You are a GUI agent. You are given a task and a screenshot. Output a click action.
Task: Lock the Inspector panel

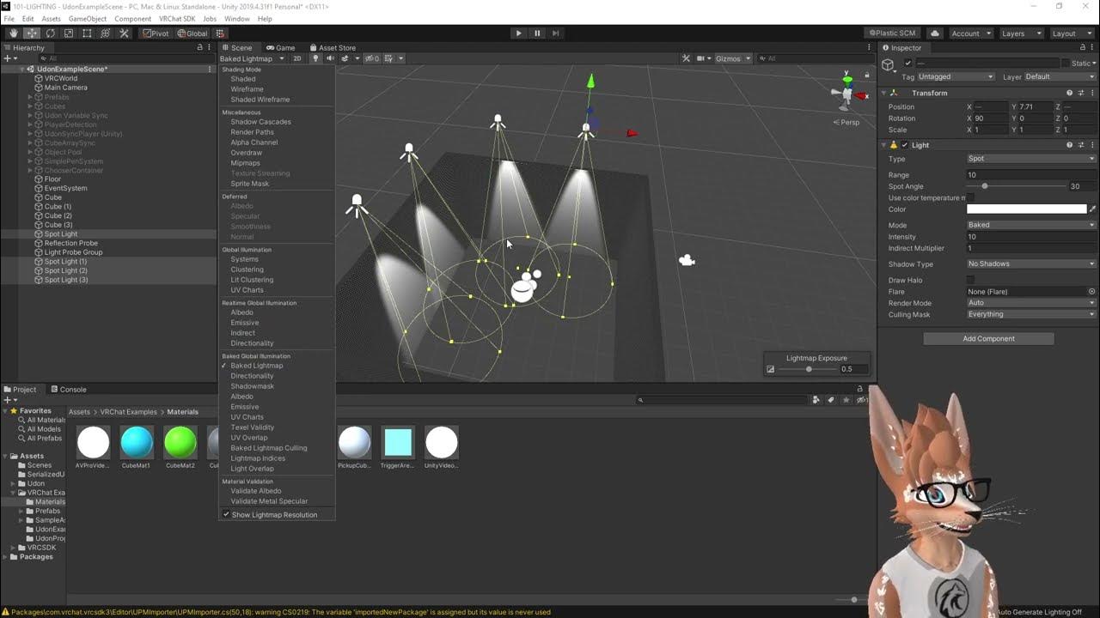(x=1082, y=47)
